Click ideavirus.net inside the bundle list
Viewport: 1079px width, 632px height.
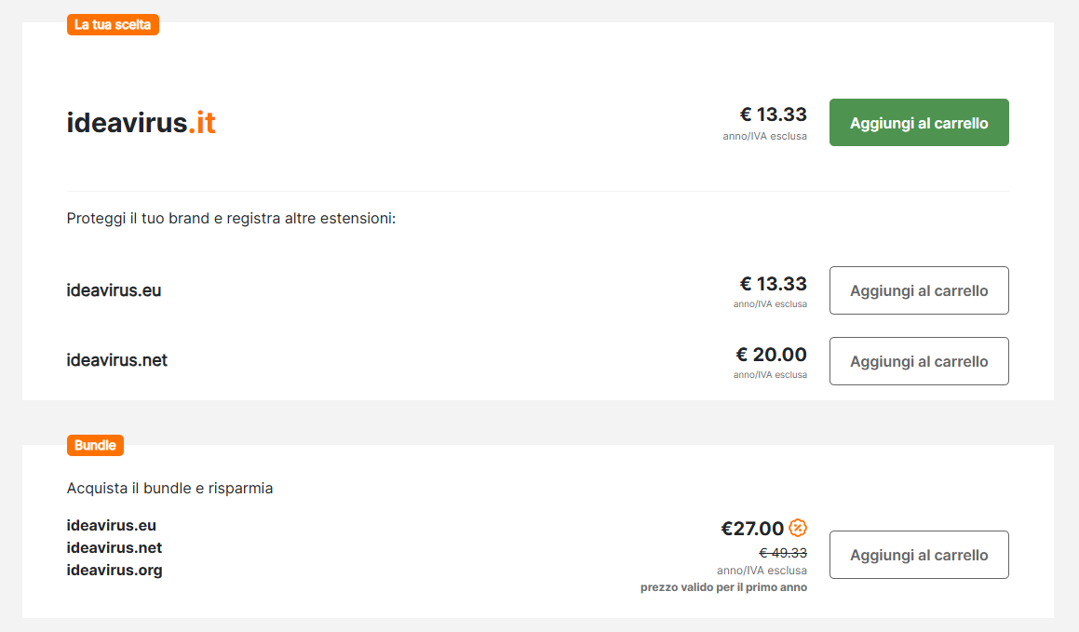pyautogui.click(x=115, y=547)
